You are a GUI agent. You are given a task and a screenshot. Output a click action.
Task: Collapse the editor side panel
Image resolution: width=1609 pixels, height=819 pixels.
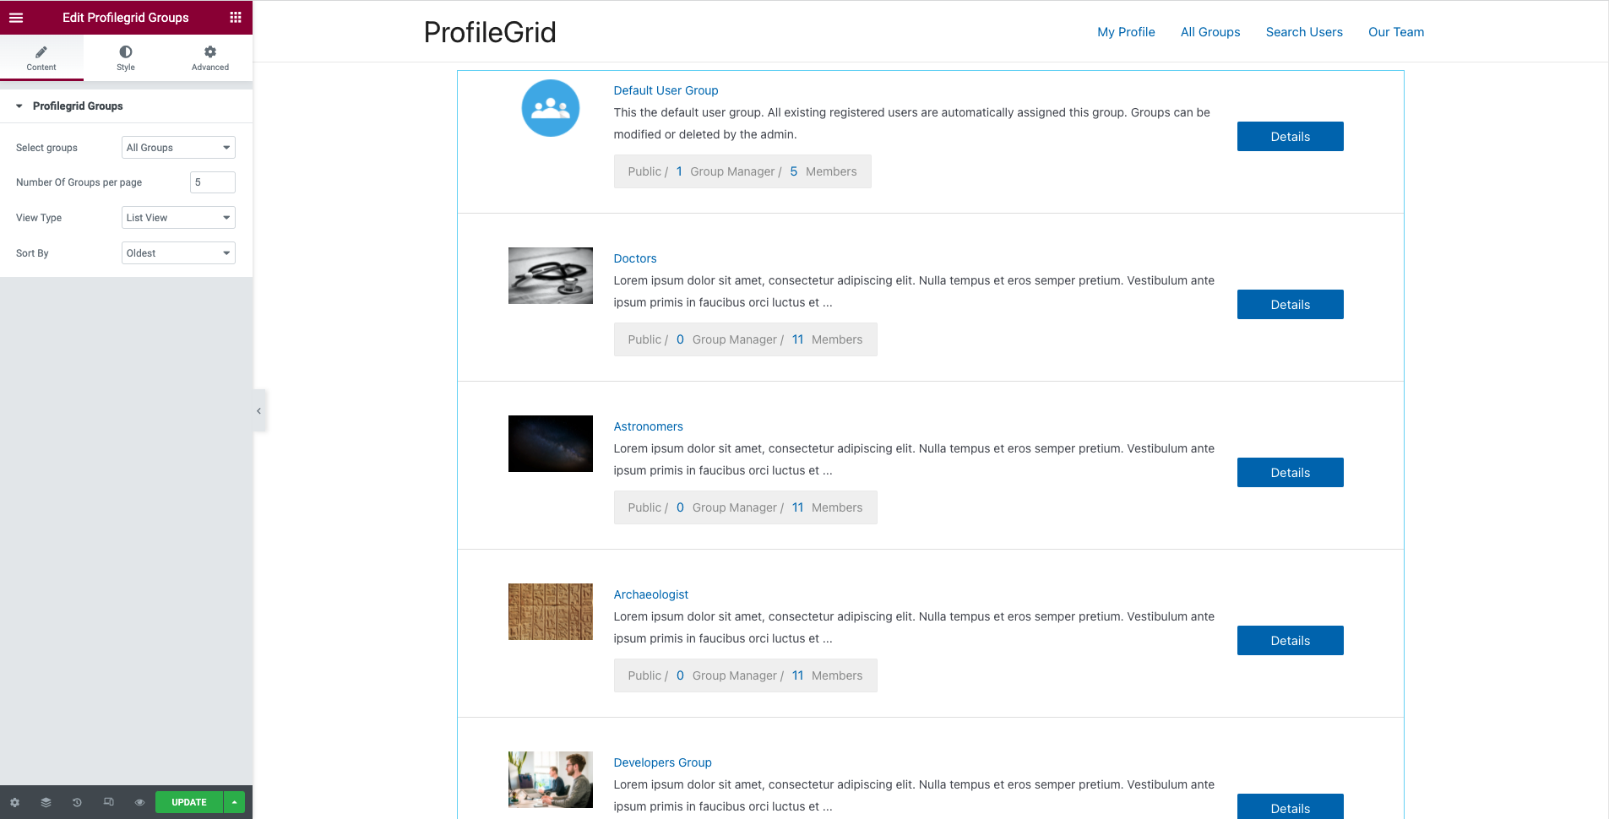point(259,411)
